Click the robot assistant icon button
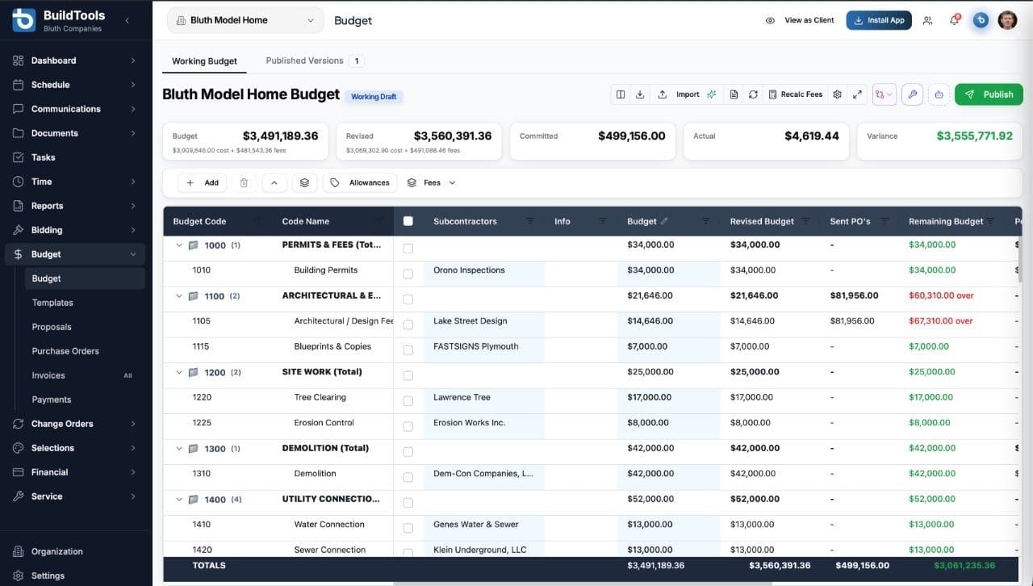1033x586 pixels. coord(939,94)
